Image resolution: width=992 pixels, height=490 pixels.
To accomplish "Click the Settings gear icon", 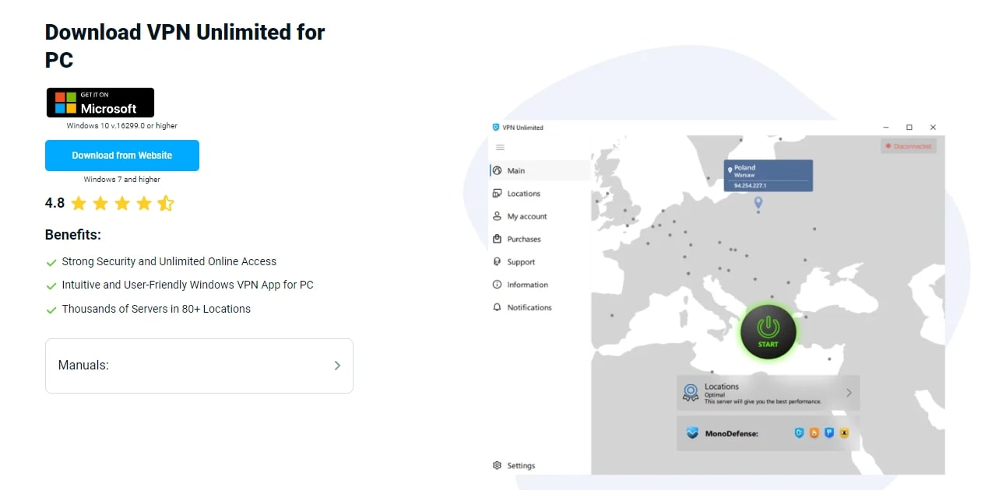I will [x=497, y=465].
